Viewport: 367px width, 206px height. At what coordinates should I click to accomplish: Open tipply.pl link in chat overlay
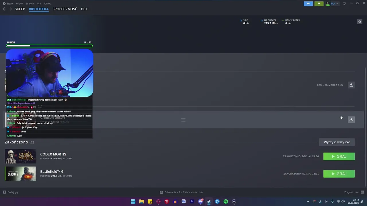point(21,103)
